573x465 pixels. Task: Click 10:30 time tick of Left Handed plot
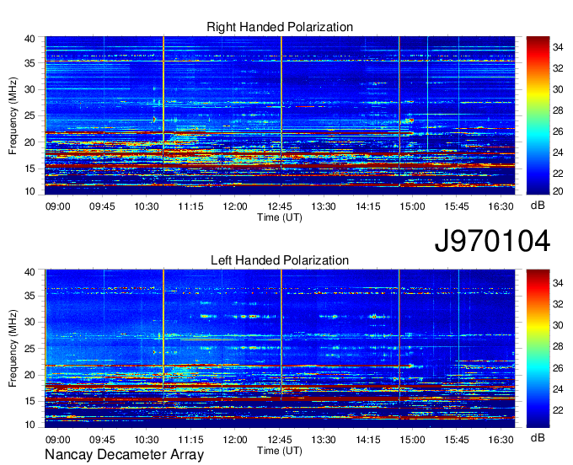[147, 440]
